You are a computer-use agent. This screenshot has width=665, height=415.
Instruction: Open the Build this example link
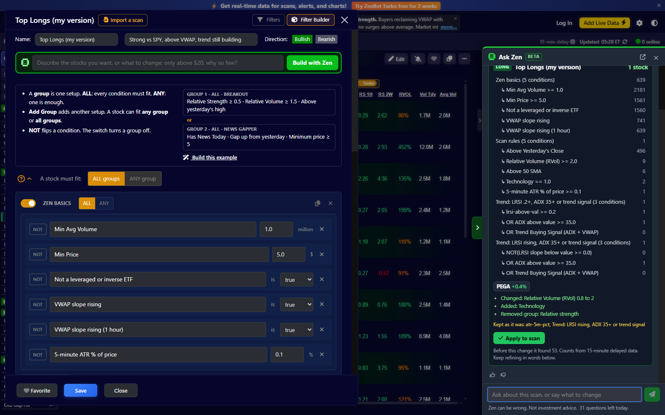(x=210, y=158)
